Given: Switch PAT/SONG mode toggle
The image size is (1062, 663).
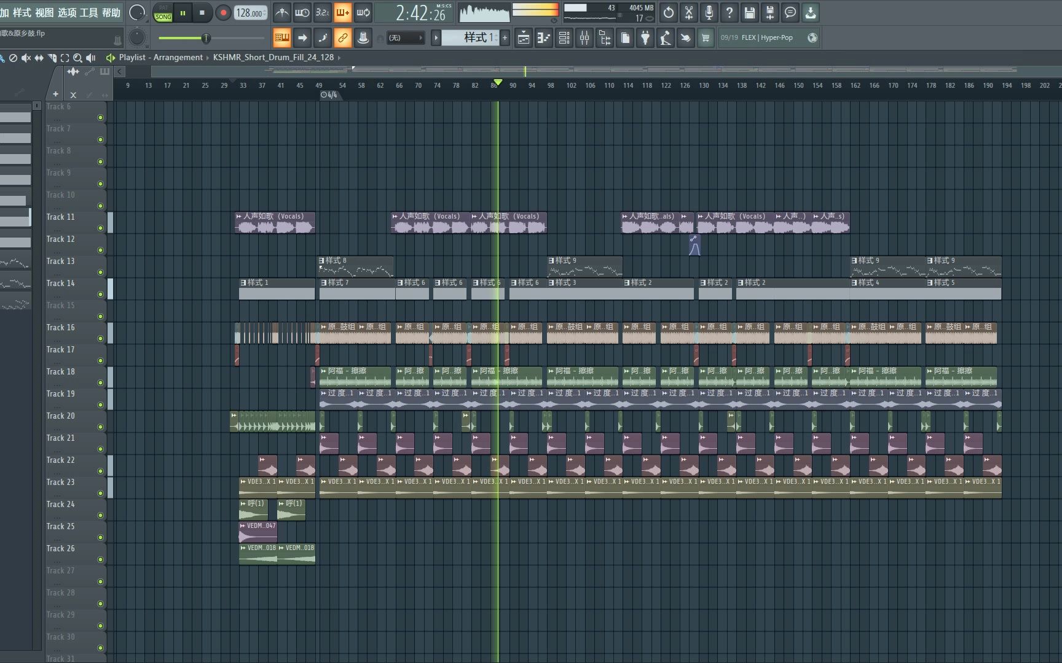Looking at the screenshot, I should tap(163, 12).
